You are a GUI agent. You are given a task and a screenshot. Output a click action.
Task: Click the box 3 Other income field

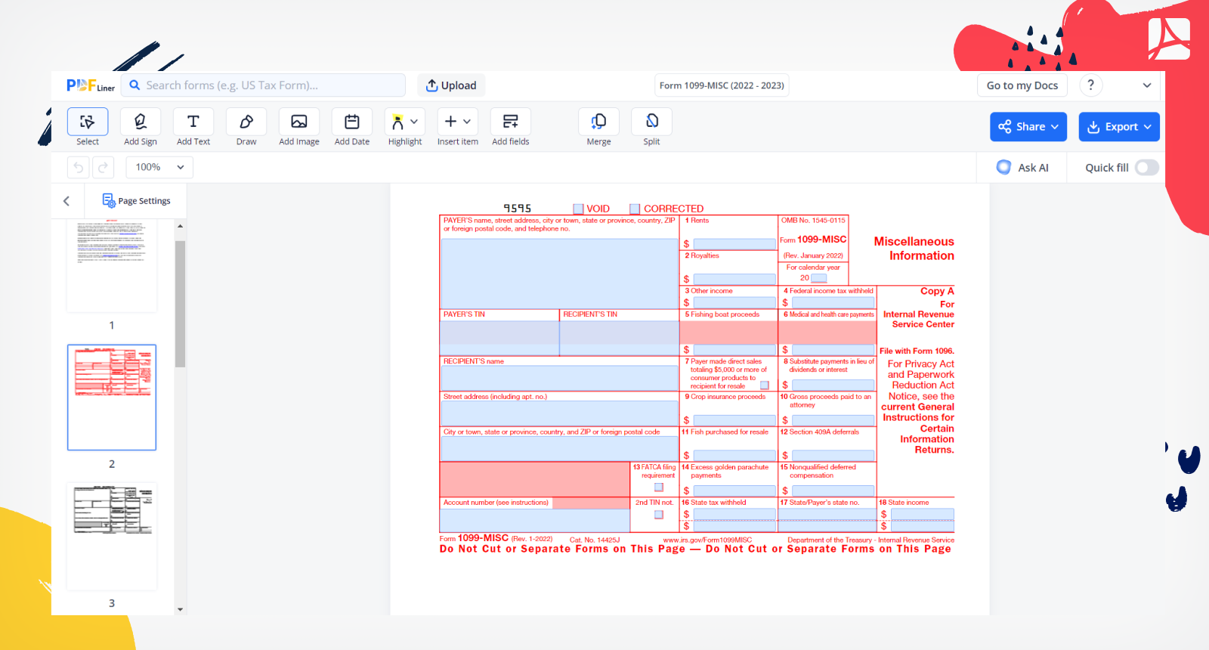coord(734,302)
